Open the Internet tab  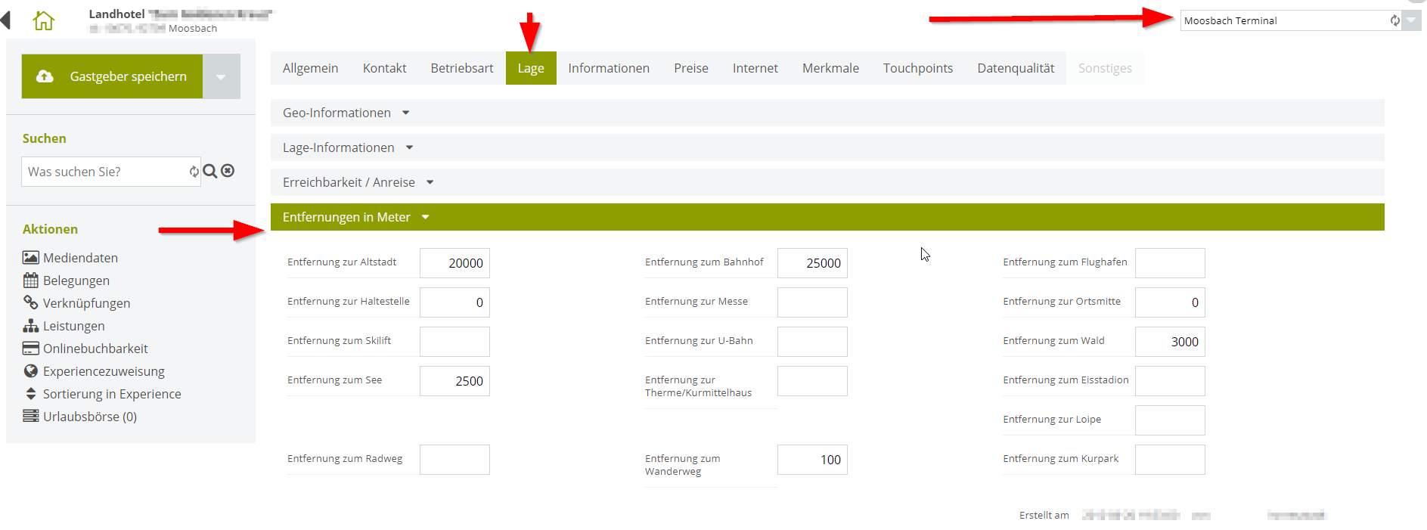pyautogui.click(x=755, y=68)
